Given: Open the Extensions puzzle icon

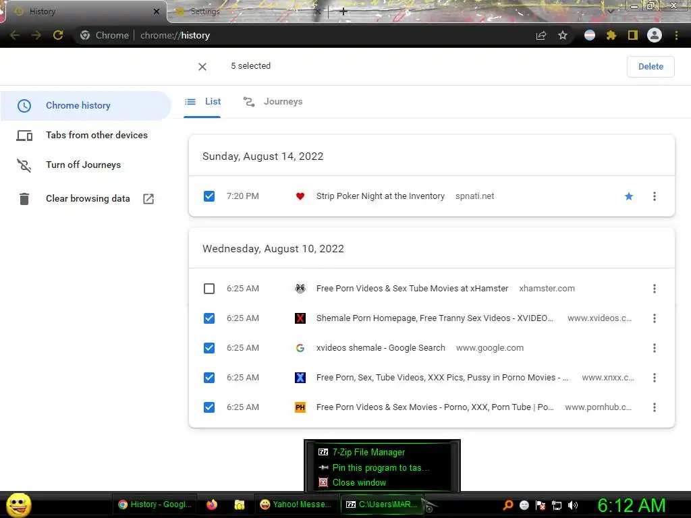Looking at the screenshot, I should [x=611, y=35].
